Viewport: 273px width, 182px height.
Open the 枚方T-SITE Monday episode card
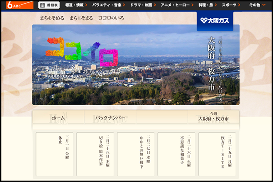point(217,154)
